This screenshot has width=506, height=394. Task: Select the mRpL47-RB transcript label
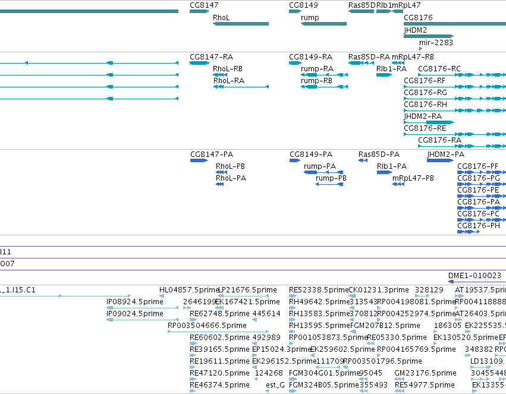pos(413,57)
